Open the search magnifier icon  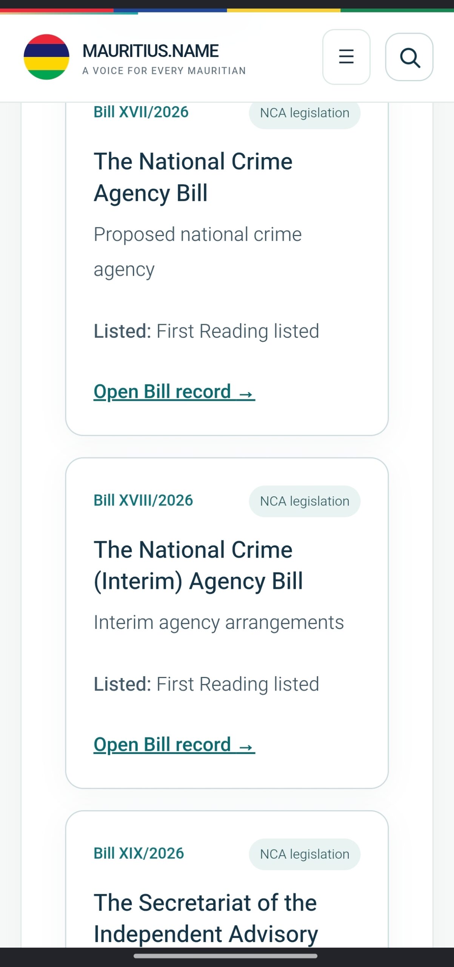tap(409, 57)
